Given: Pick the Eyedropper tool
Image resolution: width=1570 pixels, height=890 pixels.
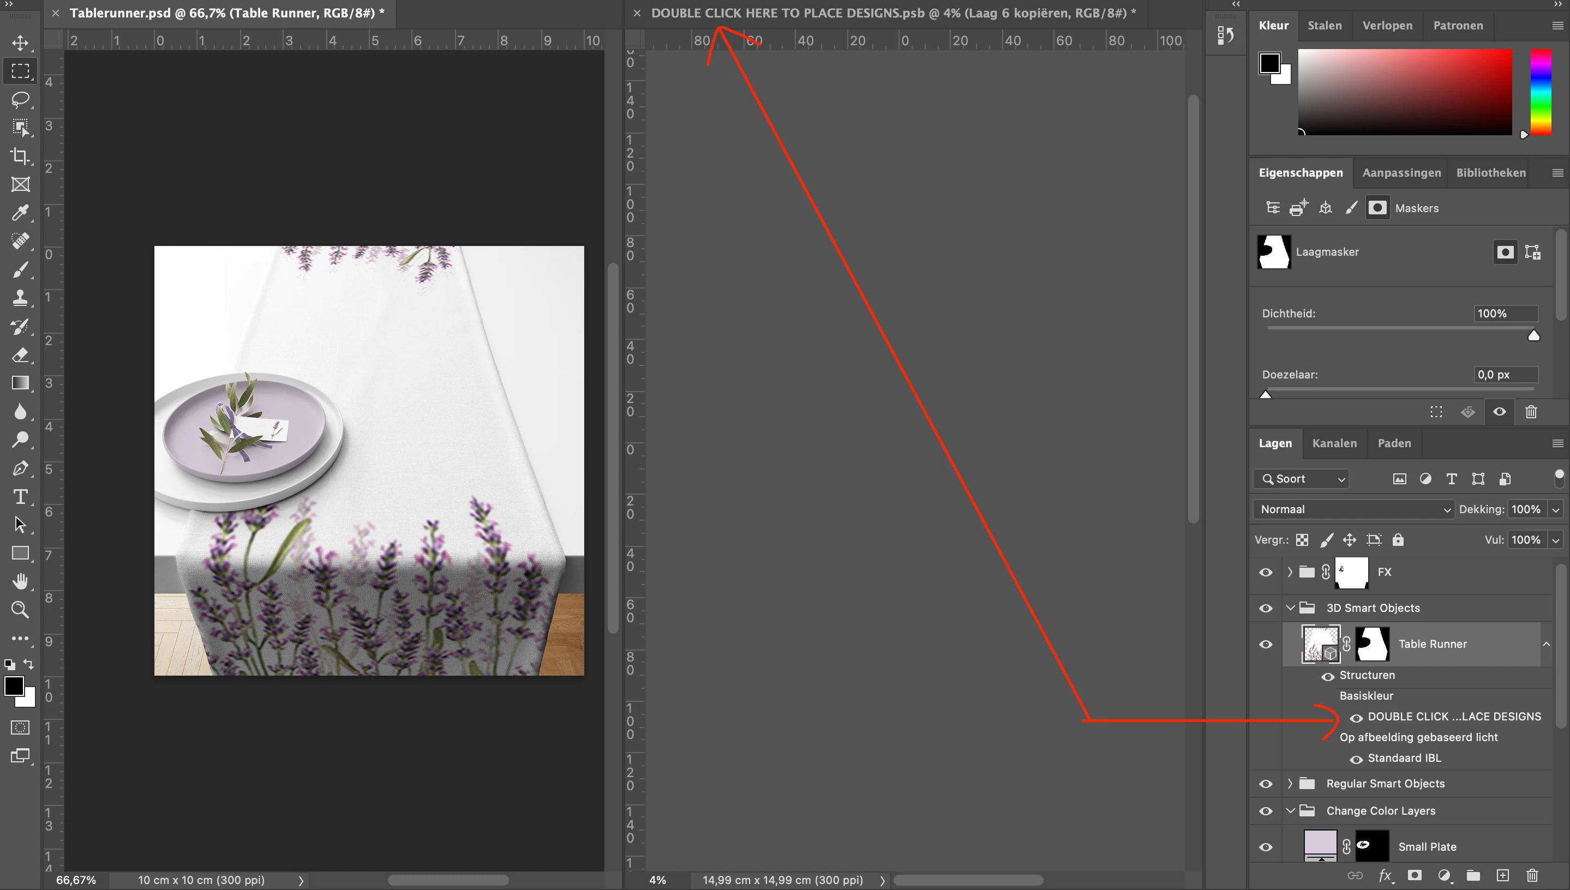Looking at the screenshot, I should point(20,213).
